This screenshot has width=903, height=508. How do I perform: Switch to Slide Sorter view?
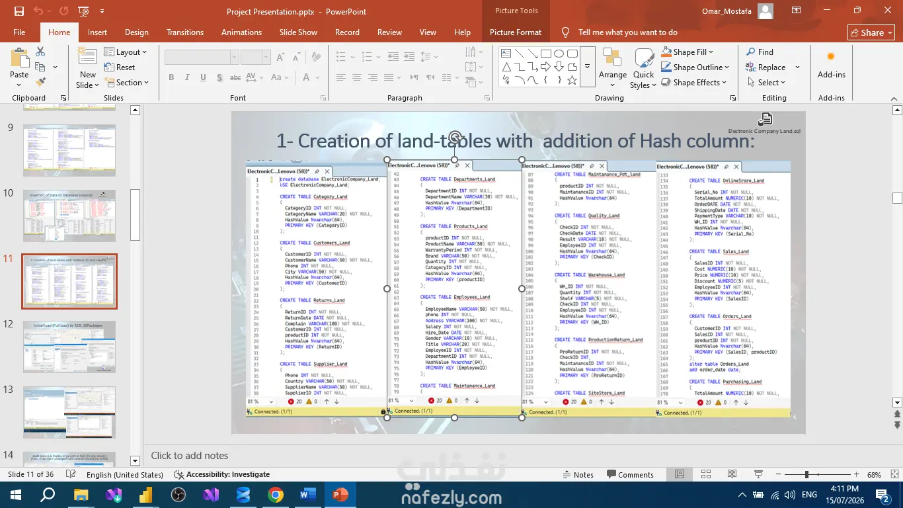coord(706,475)
